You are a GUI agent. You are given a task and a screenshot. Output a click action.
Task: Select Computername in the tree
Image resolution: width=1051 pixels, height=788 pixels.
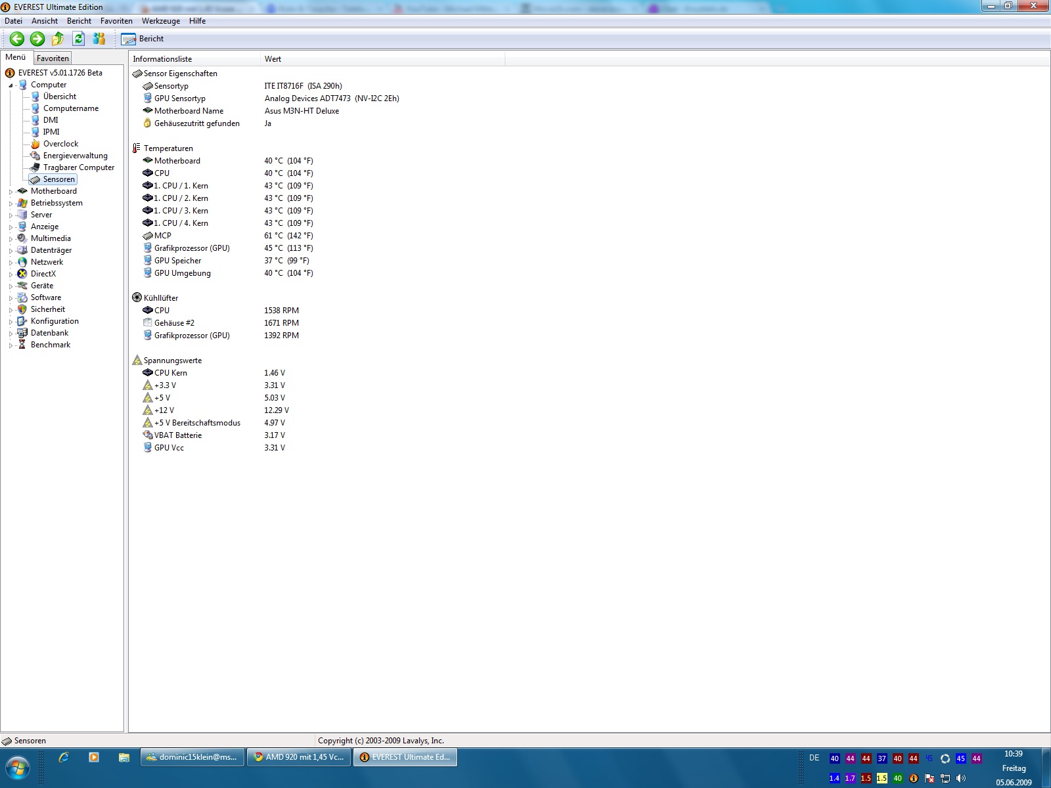tap(71, 108)
